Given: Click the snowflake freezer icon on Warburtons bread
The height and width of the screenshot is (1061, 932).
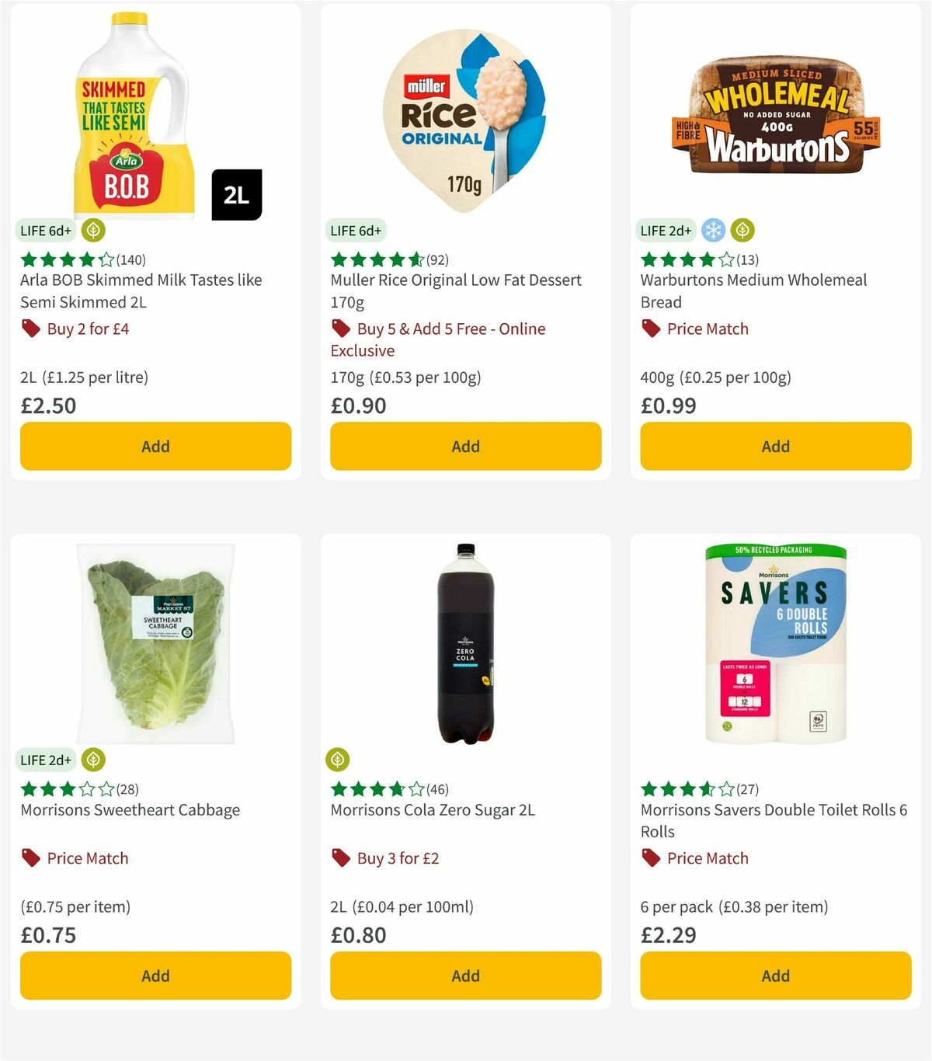Looking at the screenshot, I should click(713, 231).
